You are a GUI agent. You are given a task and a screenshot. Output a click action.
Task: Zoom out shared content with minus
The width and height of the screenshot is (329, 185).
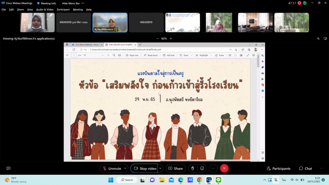[158, 38]
